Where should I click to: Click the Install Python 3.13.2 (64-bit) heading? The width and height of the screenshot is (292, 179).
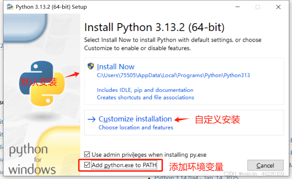(154, 27)
